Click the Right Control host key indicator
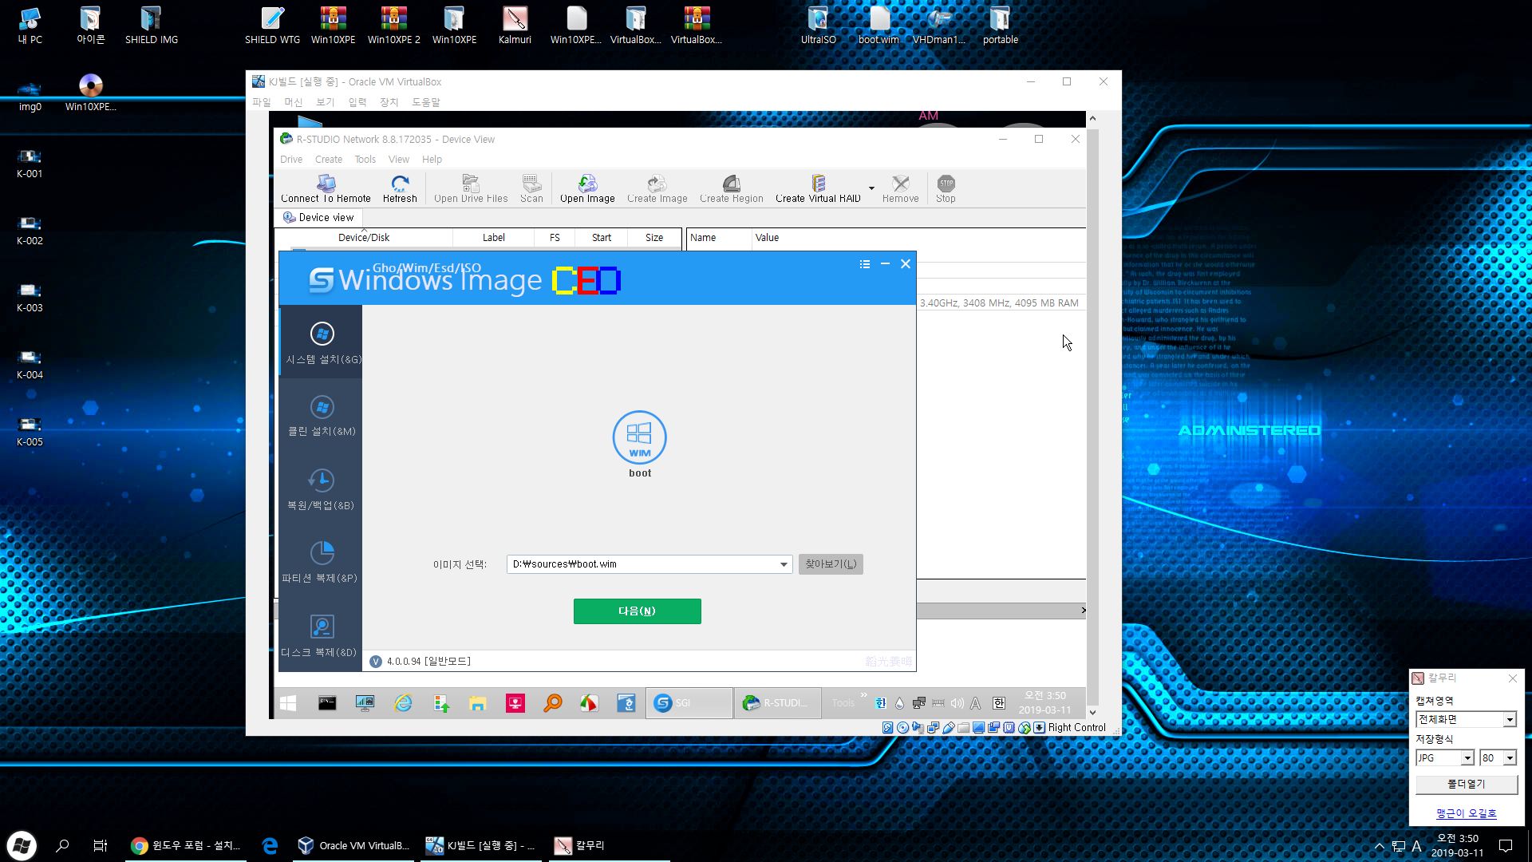 point(1076,728)
